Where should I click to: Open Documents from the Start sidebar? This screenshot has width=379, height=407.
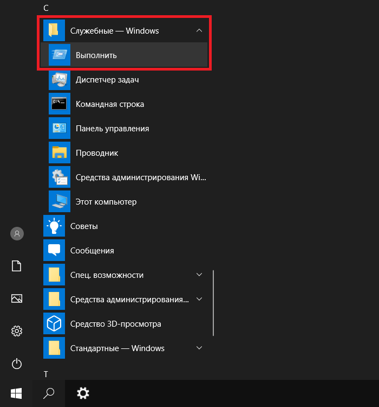pyautogui.click(x=17, y=266)
